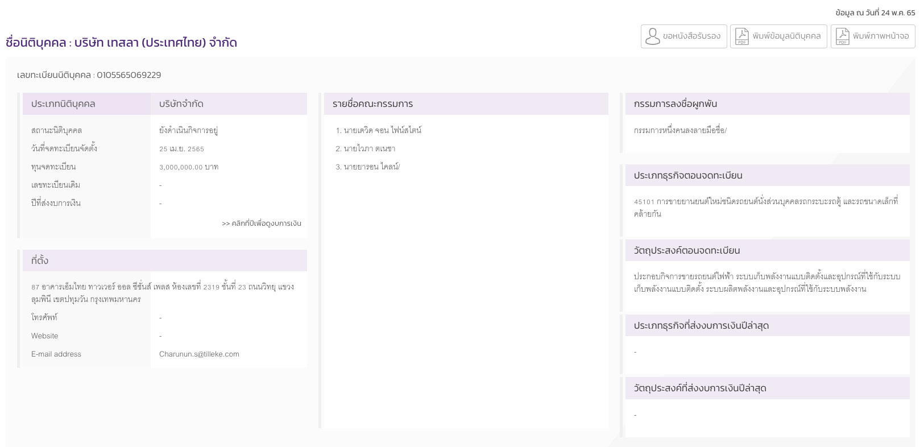
Task: Select the first director นายเดวิด จอน ไฟน์สไตน์
Action: tap(383, 130)
